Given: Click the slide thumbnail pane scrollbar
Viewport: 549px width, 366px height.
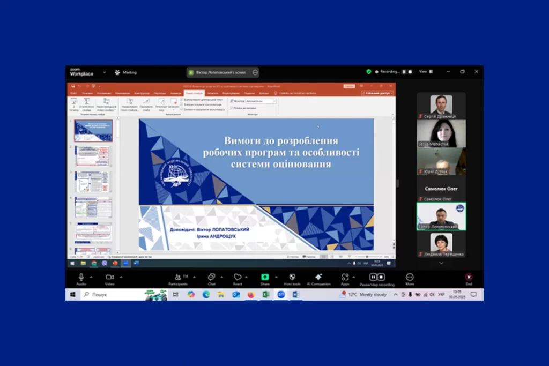Looking at the screenshot, I should [x=117, y=185].
